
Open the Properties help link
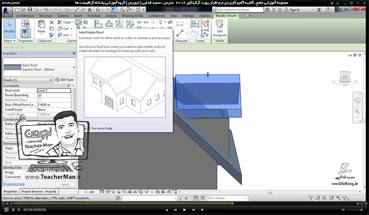pyautogui.click(x=14, y=184)
